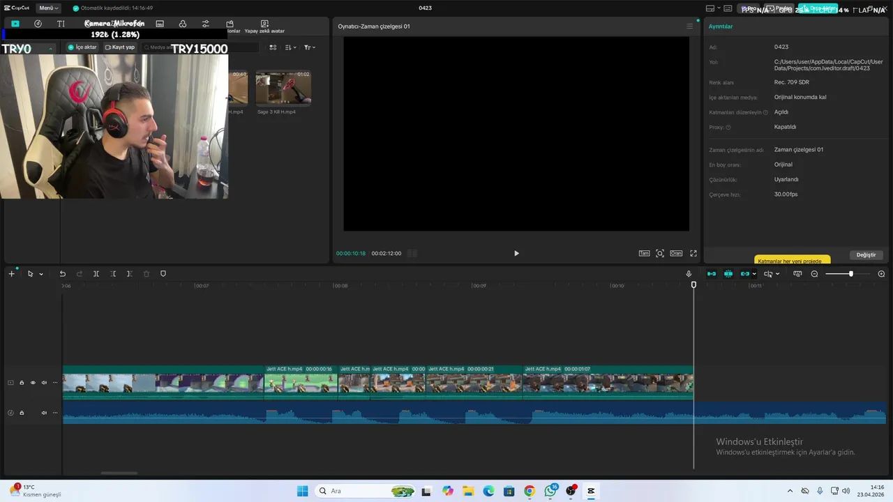Screen dimensions: 893x502
Task: Expand pointer tool dropdown arrow
Action: [x=41, y=274]
